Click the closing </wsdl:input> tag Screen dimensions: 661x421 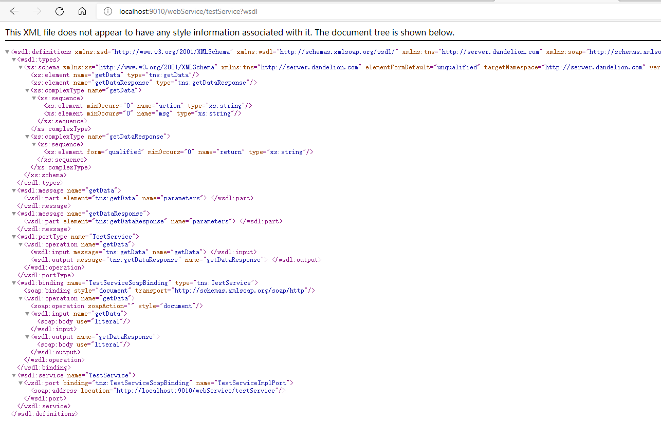[53, 329]
